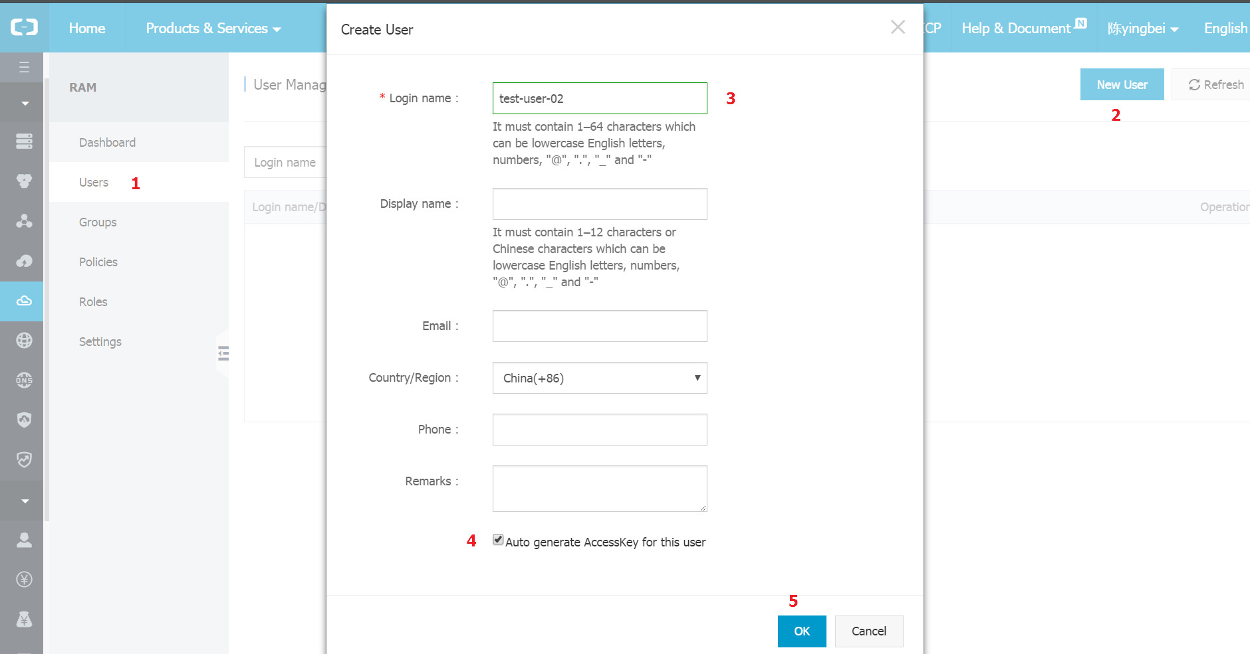
Task: Expand the lower sidebar section arrow
Action: coord(25,501)
